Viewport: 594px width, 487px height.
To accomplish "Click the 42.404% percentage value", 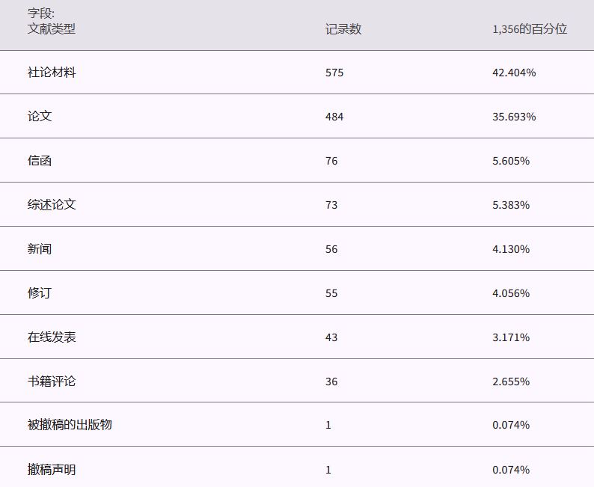I will coord(514,73).
